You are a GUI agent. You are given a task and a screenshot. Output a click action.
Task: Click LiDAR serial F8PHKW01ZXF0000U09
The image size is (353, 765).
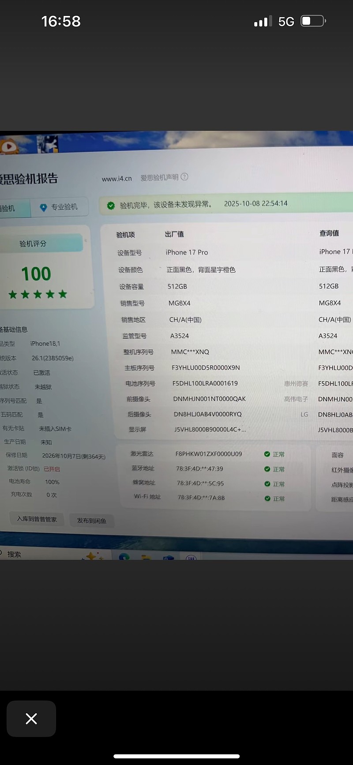pyautogui.click(x=209, y=454)
